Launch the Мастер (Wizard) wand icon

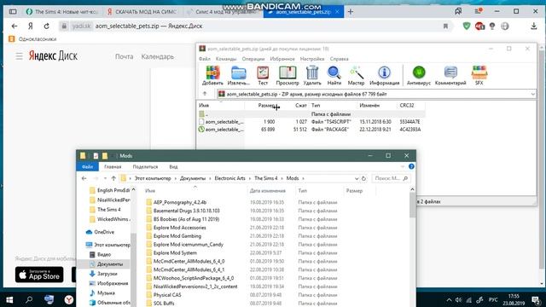[x=356, y=72]
